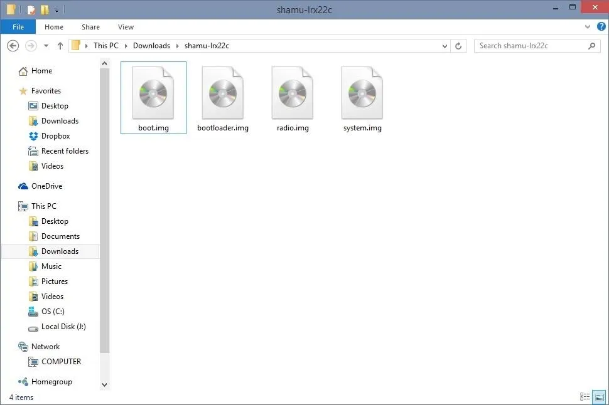Open OneDrive in the navigation pane
The width and height of the screenshot is (609, 405).
(x=46, y=186)
